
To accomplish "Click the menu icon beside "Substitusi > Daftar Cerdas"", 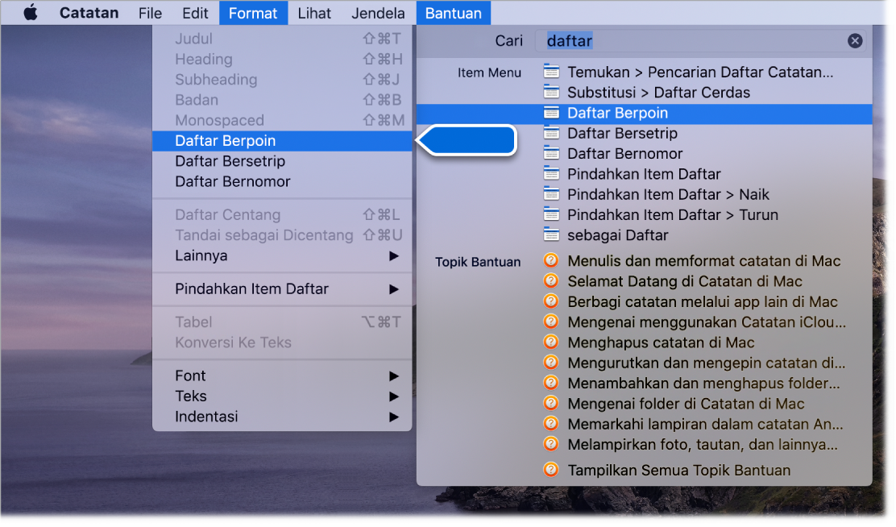I will 553,93.
